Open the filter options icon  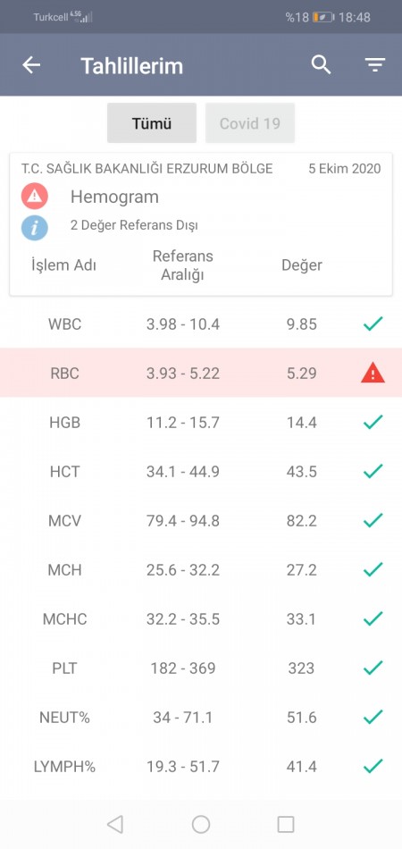pyautogui.click(x=374, y=65)
